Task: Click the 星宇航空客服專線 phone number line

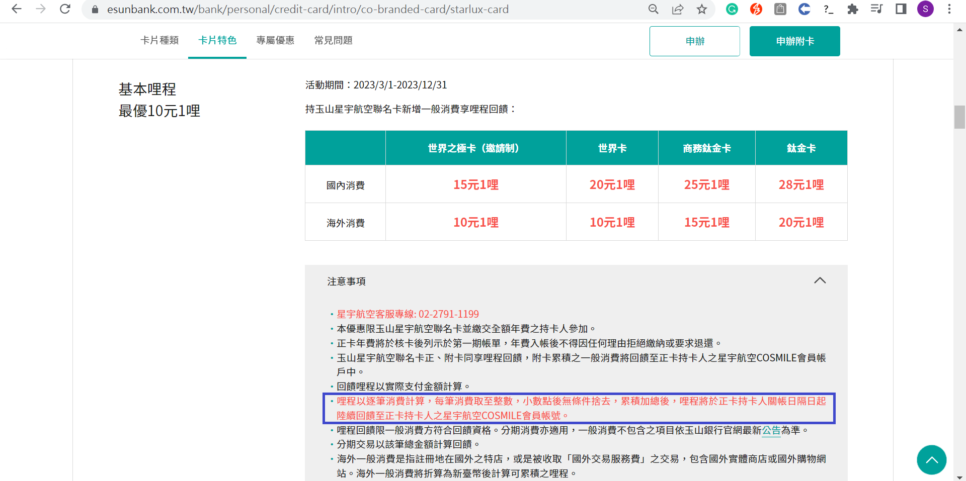Action: pyautogui.click(x=408, y=314)
